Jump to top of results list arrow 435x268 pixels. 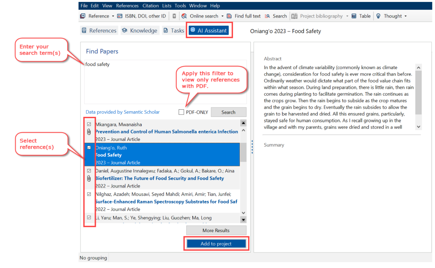pos(243,123)
